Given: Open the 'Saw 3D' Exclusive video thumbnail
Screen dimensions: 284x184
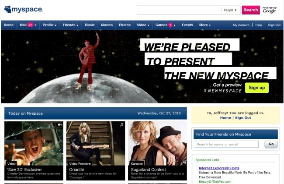Looking at the screenshot, I should 34,143.
